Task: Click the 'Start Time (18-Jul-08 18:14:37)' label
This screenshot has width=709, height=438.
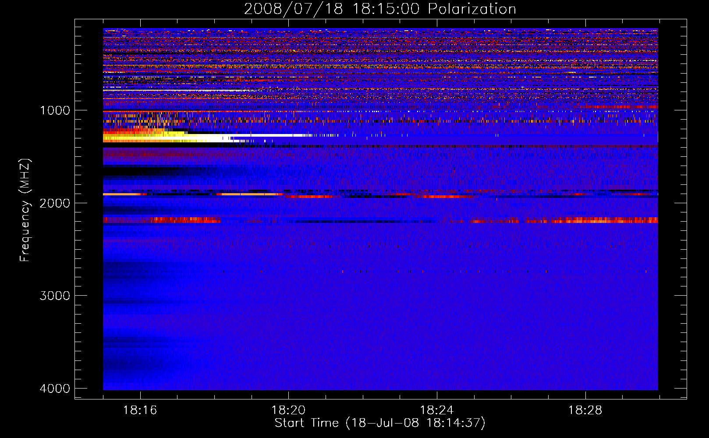Action: tap(380, 423)
